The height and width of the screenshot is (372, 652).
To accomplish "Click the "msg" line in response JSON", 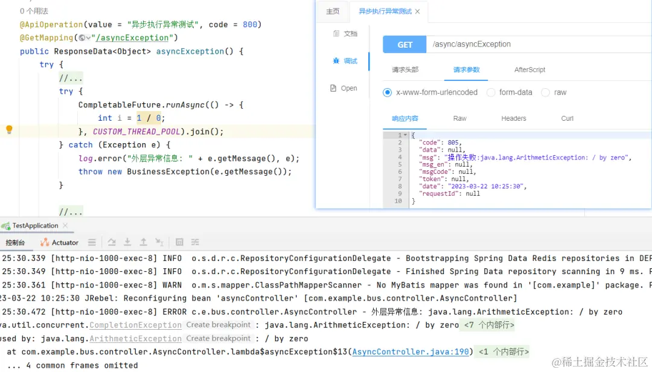I will coord(525,157).
